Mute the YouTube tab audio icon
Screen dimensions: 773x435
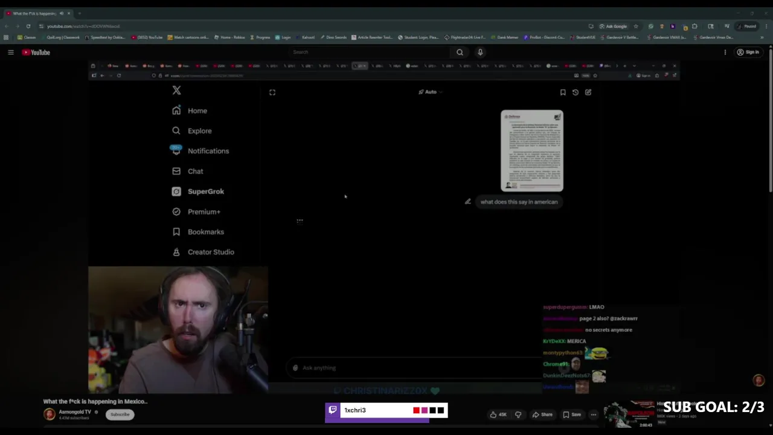[61, 13]
